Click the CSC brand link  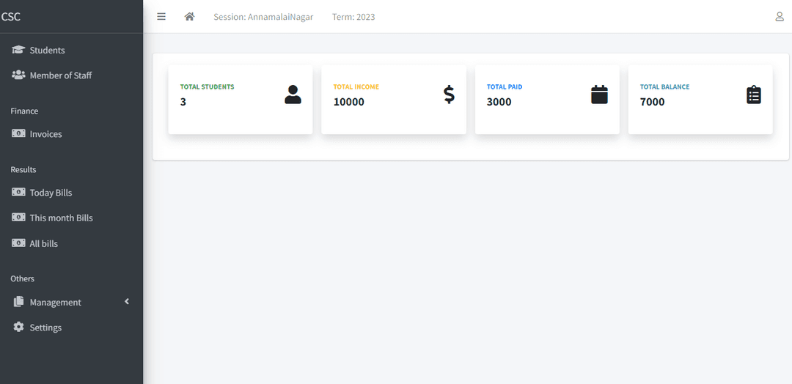(x=10, y=17)
